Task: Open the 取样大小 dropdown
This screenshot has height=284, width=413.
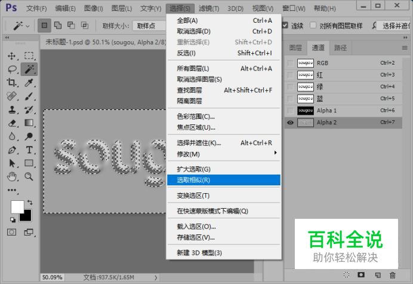Action: 149,26
